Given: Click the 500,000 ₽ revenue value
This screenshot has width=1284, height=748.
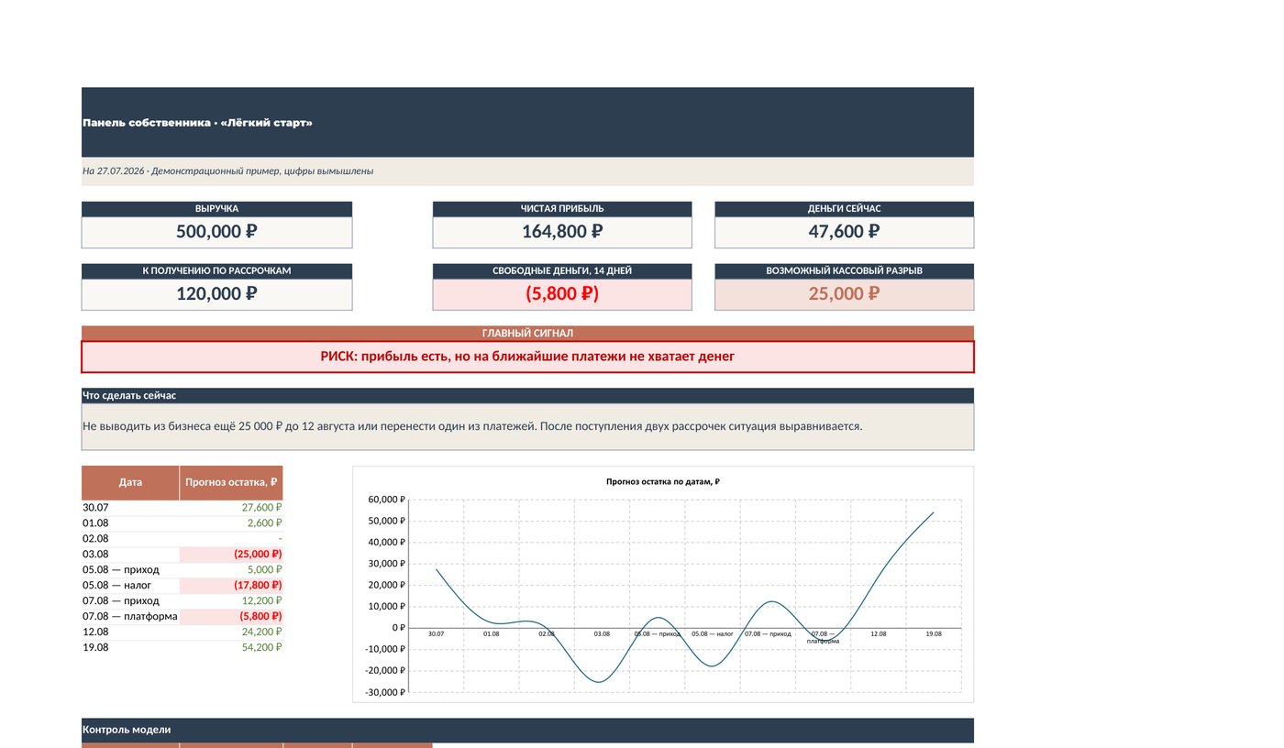Looking at the screenshot, I should (x=216, y=232).
